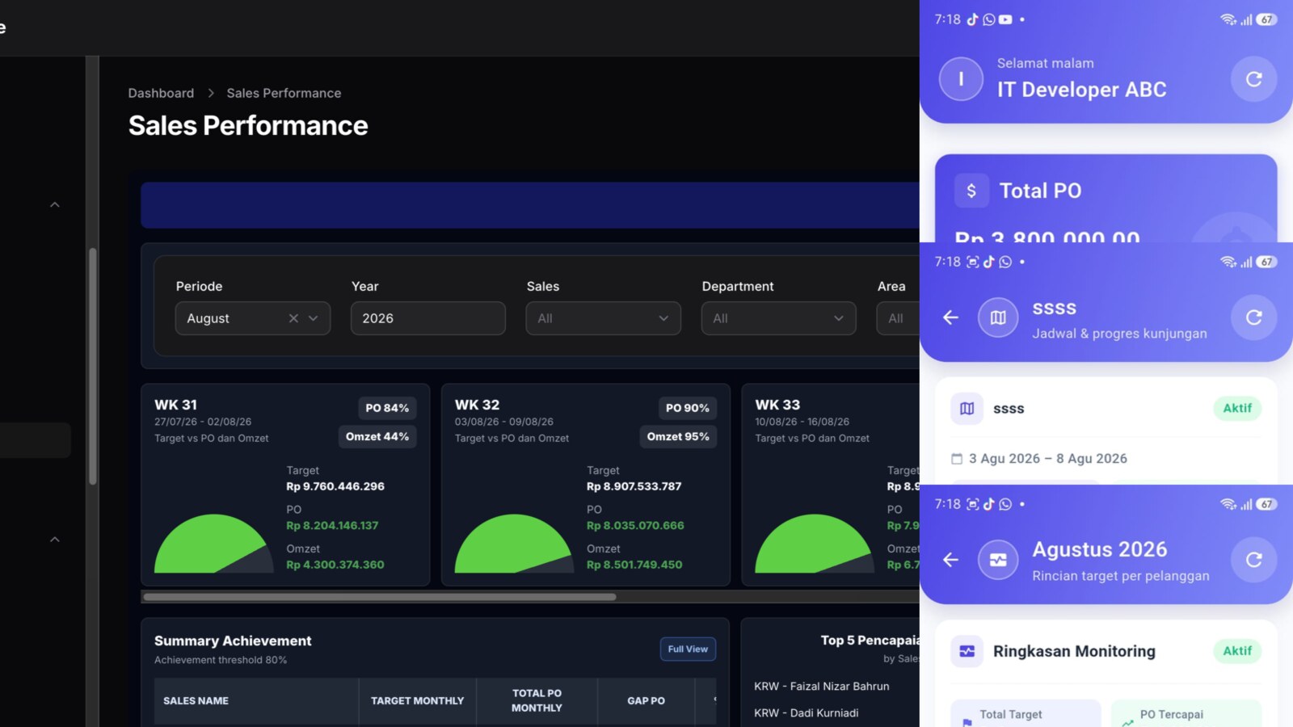Tap the map icon on ssss list card
1293x727 pixels.
point(967,409)
